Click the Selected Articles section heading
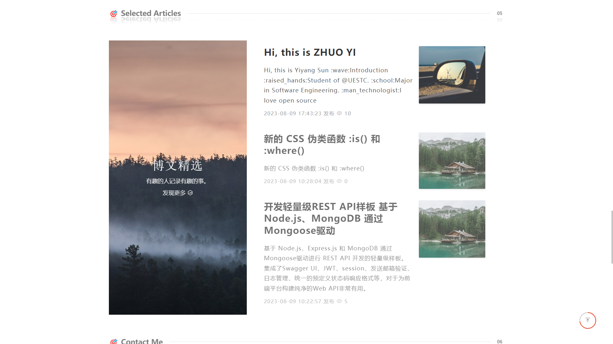613x344 pixels. (151, 13)
